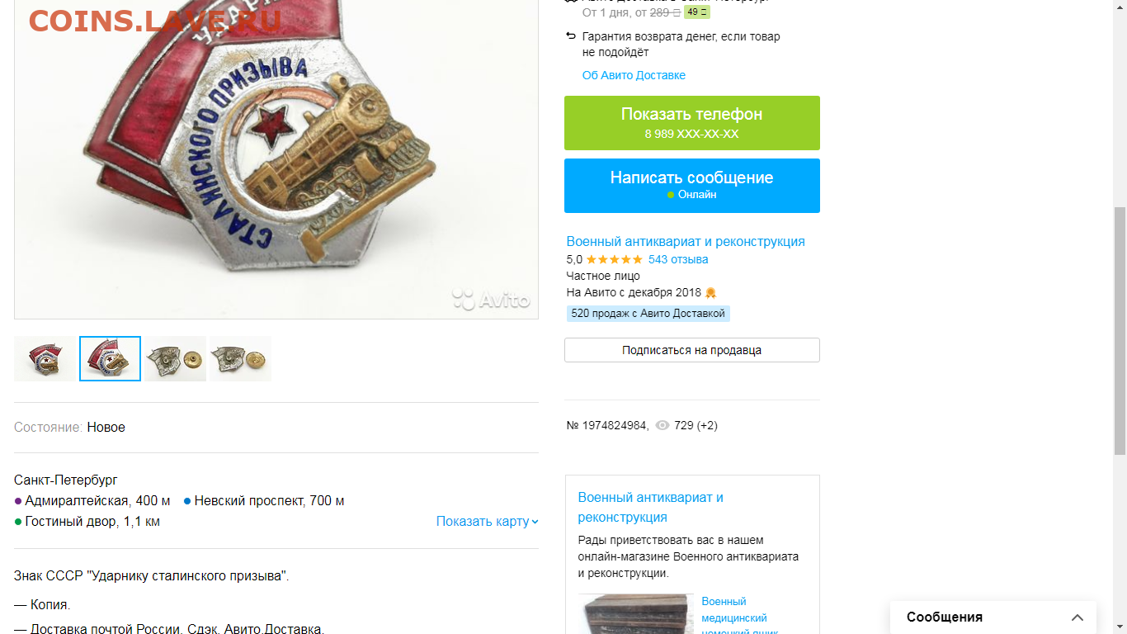Viewport: 1127px width, 634px height.
Task: Select third thumbnail showing badge back
Action: pyautogui.click(x=175, y=359)
